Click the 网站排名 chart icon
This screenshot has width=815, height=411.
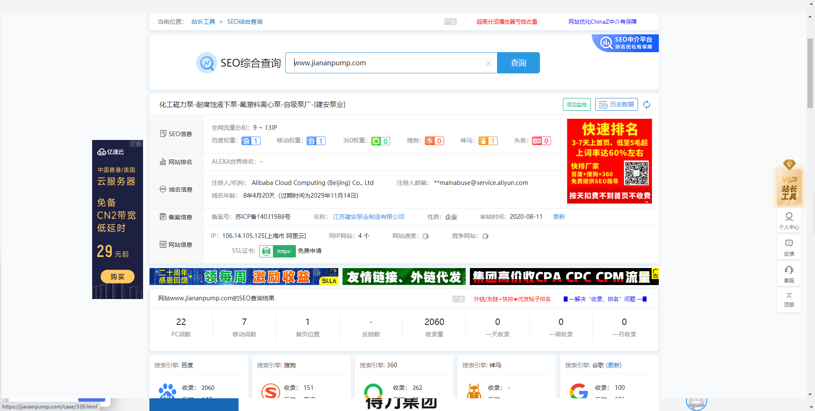tap(163, 162)
